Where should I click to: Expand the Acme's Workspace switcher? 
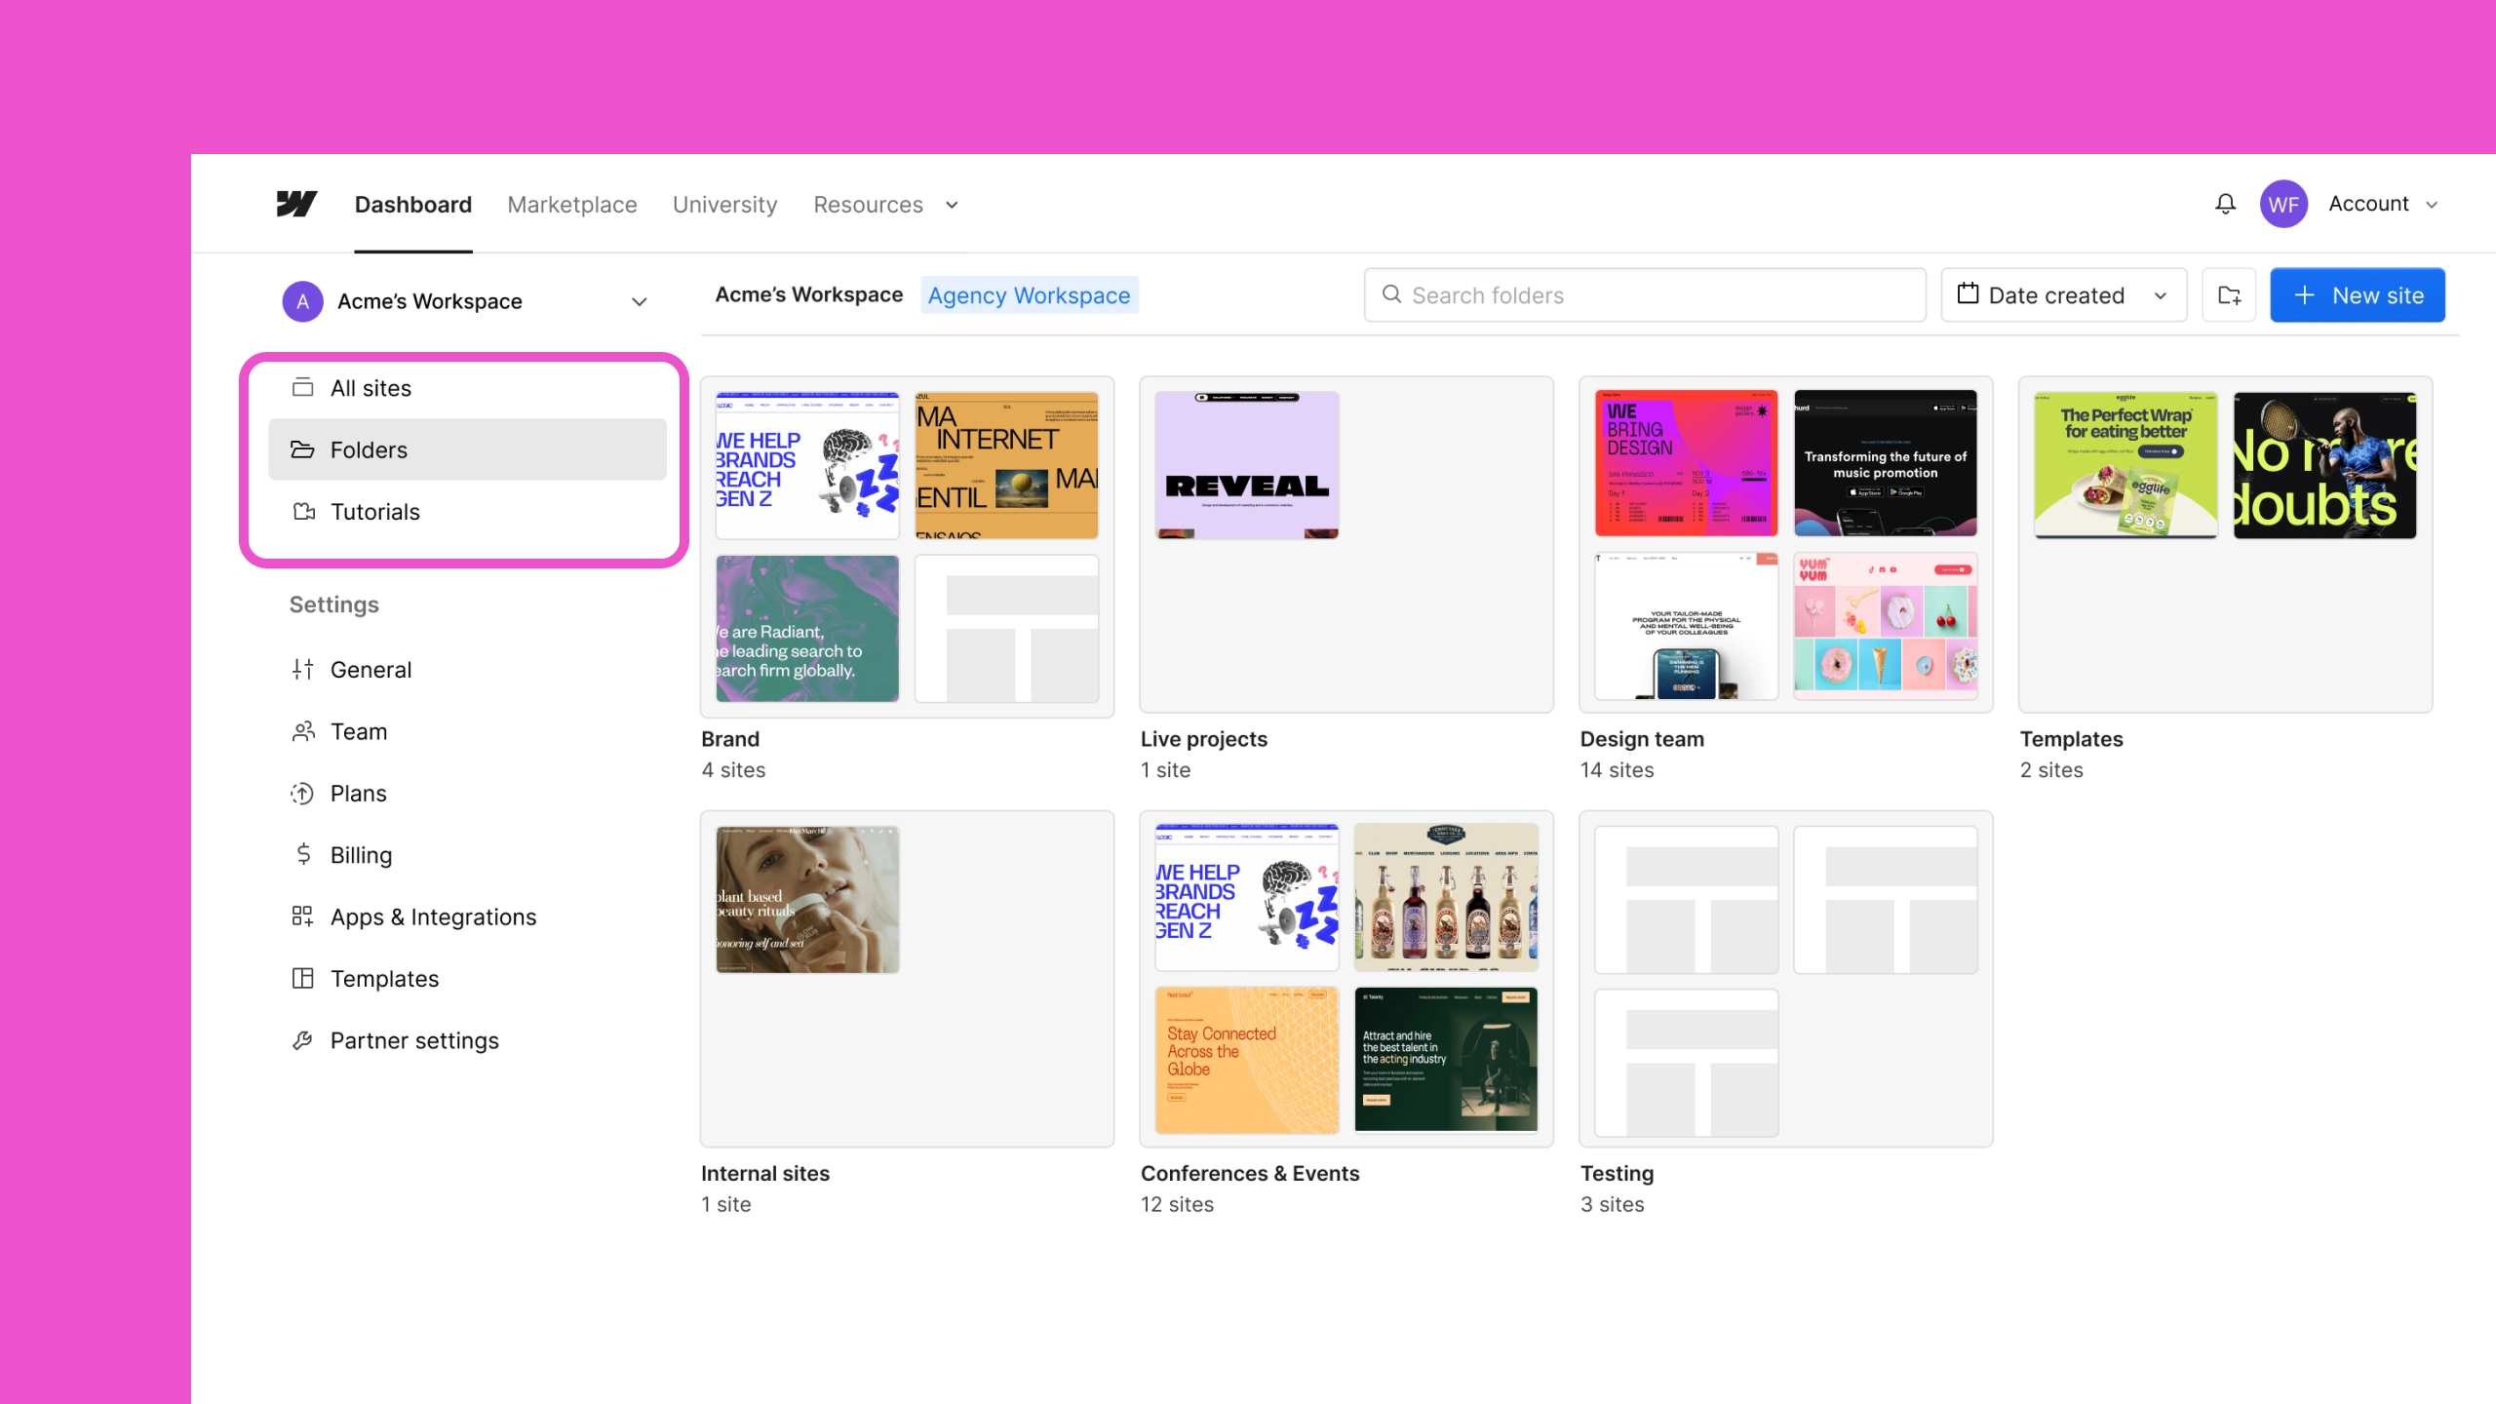point(639,301)
